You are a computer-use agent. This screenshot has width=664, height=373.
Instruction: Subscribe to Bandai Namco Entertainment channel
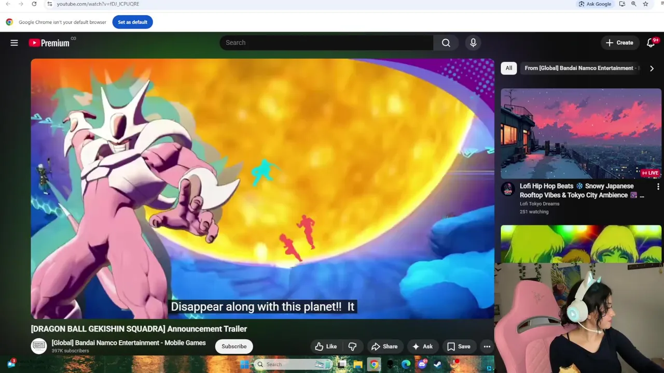(x=234, y=347)
